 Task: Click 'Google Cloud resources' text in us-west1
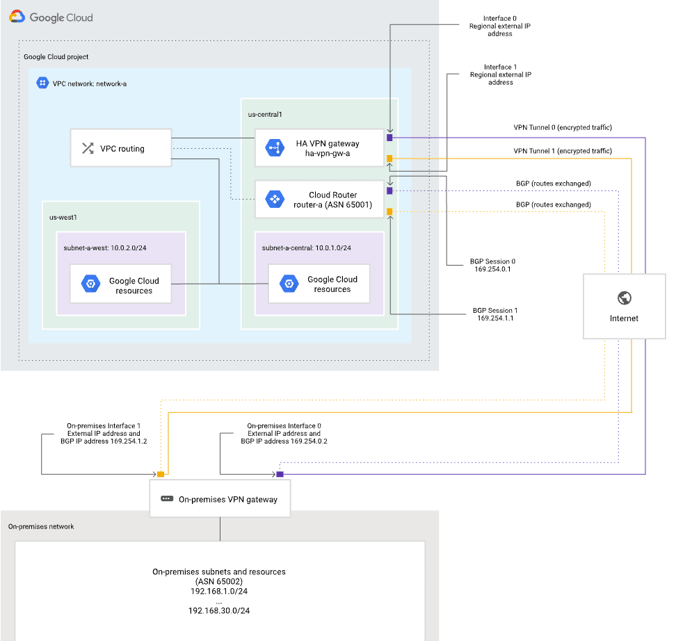point(134,286)
